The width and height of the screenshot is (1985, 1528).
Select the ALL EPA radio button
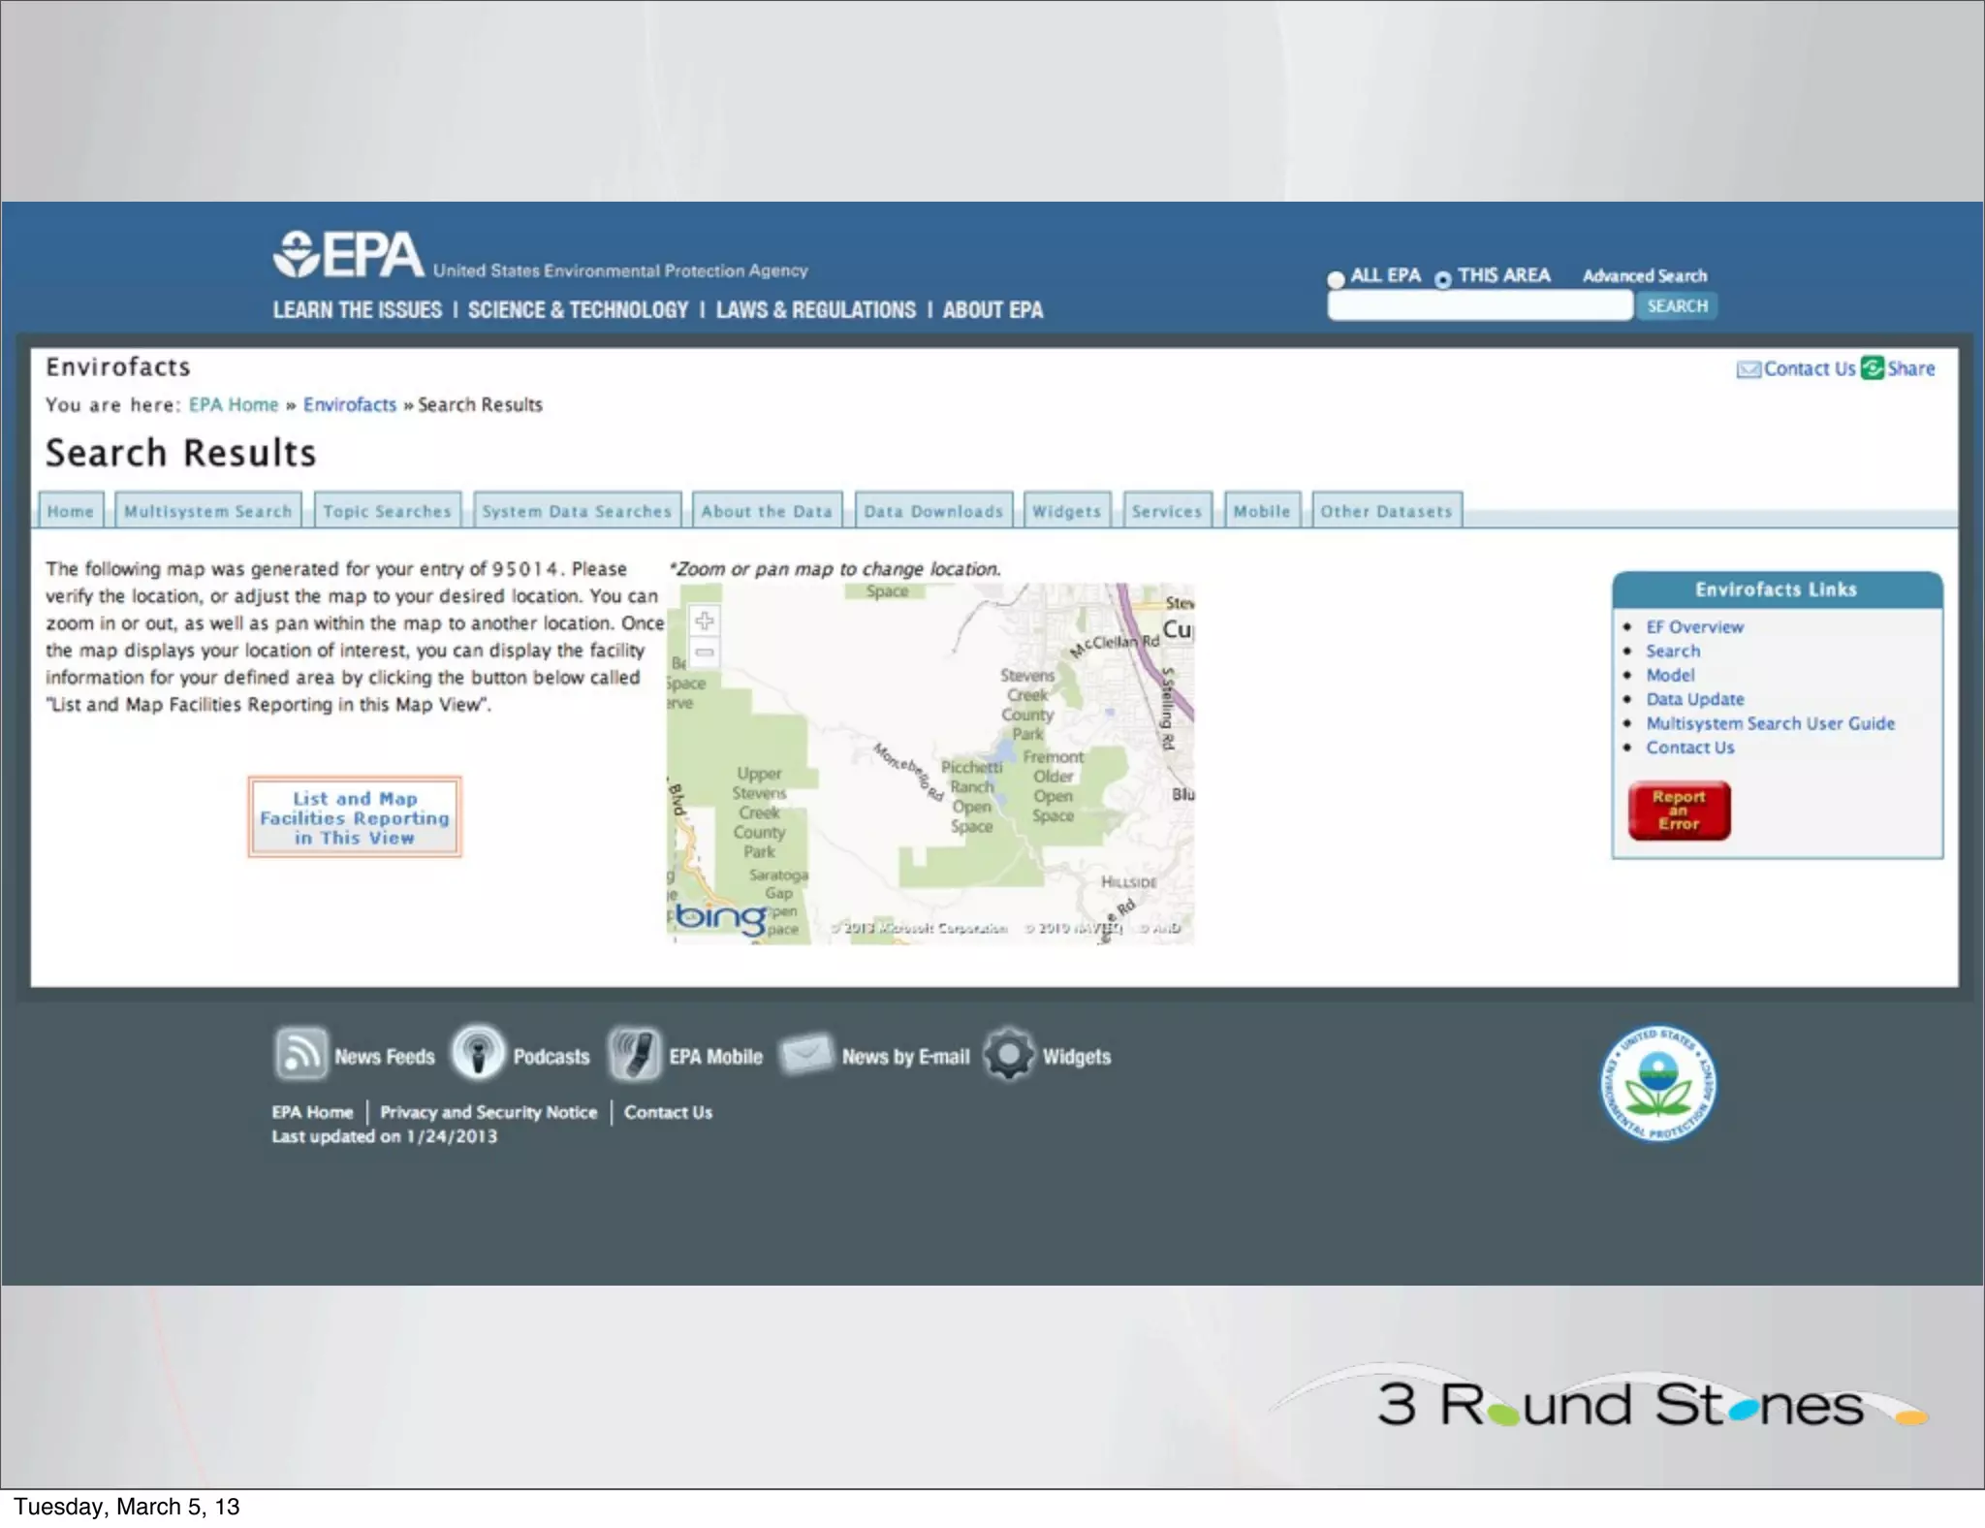[x=1336, y=279]
